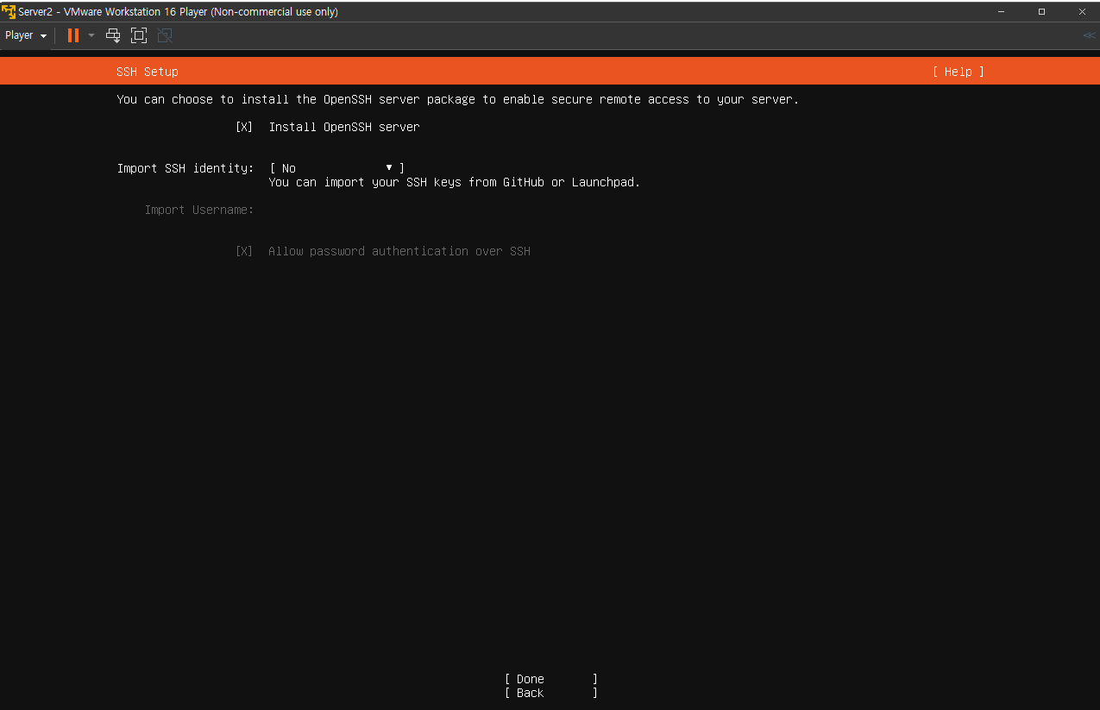1100x710 pixels.
Task: Send Ctrl+Alt+Del to the VM
Action: click(x=113, y=35)
